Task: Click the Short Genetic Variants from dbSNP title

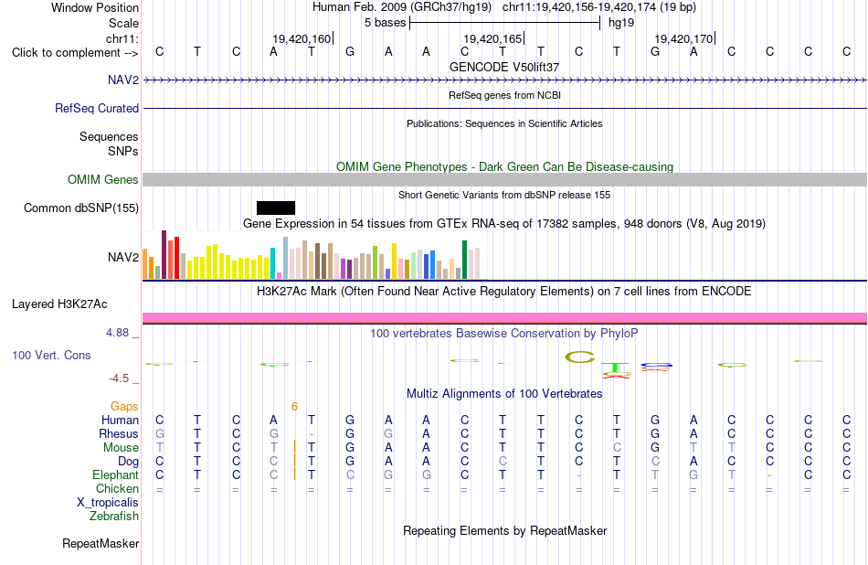Action: coord(504,195)
